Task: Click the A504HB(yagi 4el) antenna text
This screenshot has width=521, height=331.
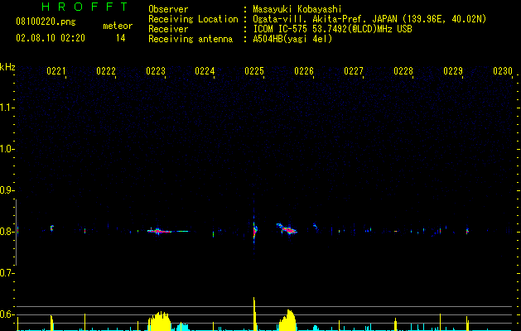Action: tap(292, 39)
